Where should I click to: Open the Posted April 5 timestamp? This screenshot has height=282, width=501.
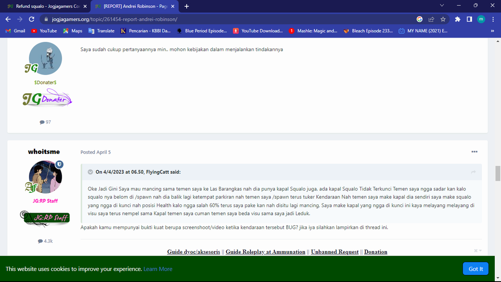[x=96, y=152]
